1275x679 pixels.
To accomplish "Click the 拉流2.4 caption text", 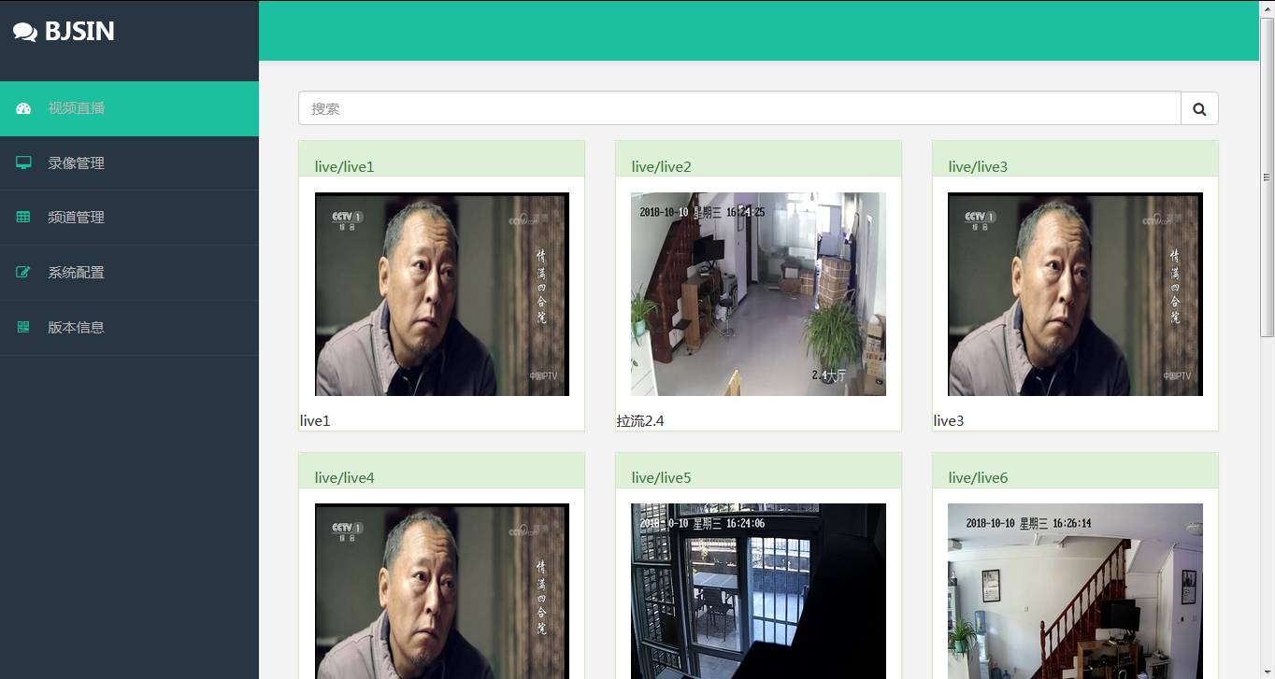I will [640, 421].
